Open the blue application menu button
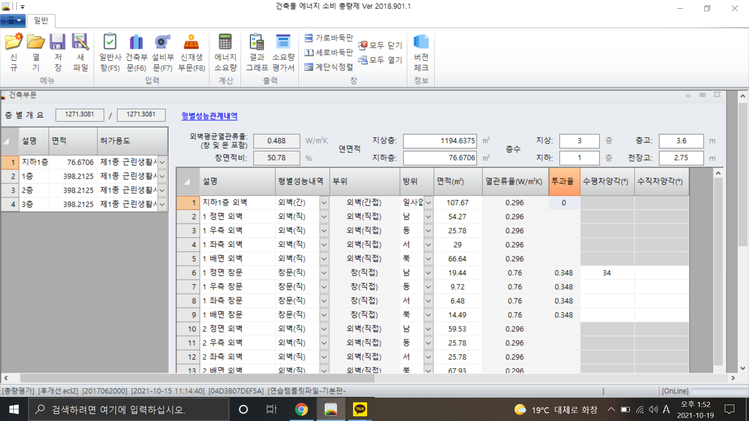This screenshot has width=749, height=421. pyautogui.click(x=13, y=20)
